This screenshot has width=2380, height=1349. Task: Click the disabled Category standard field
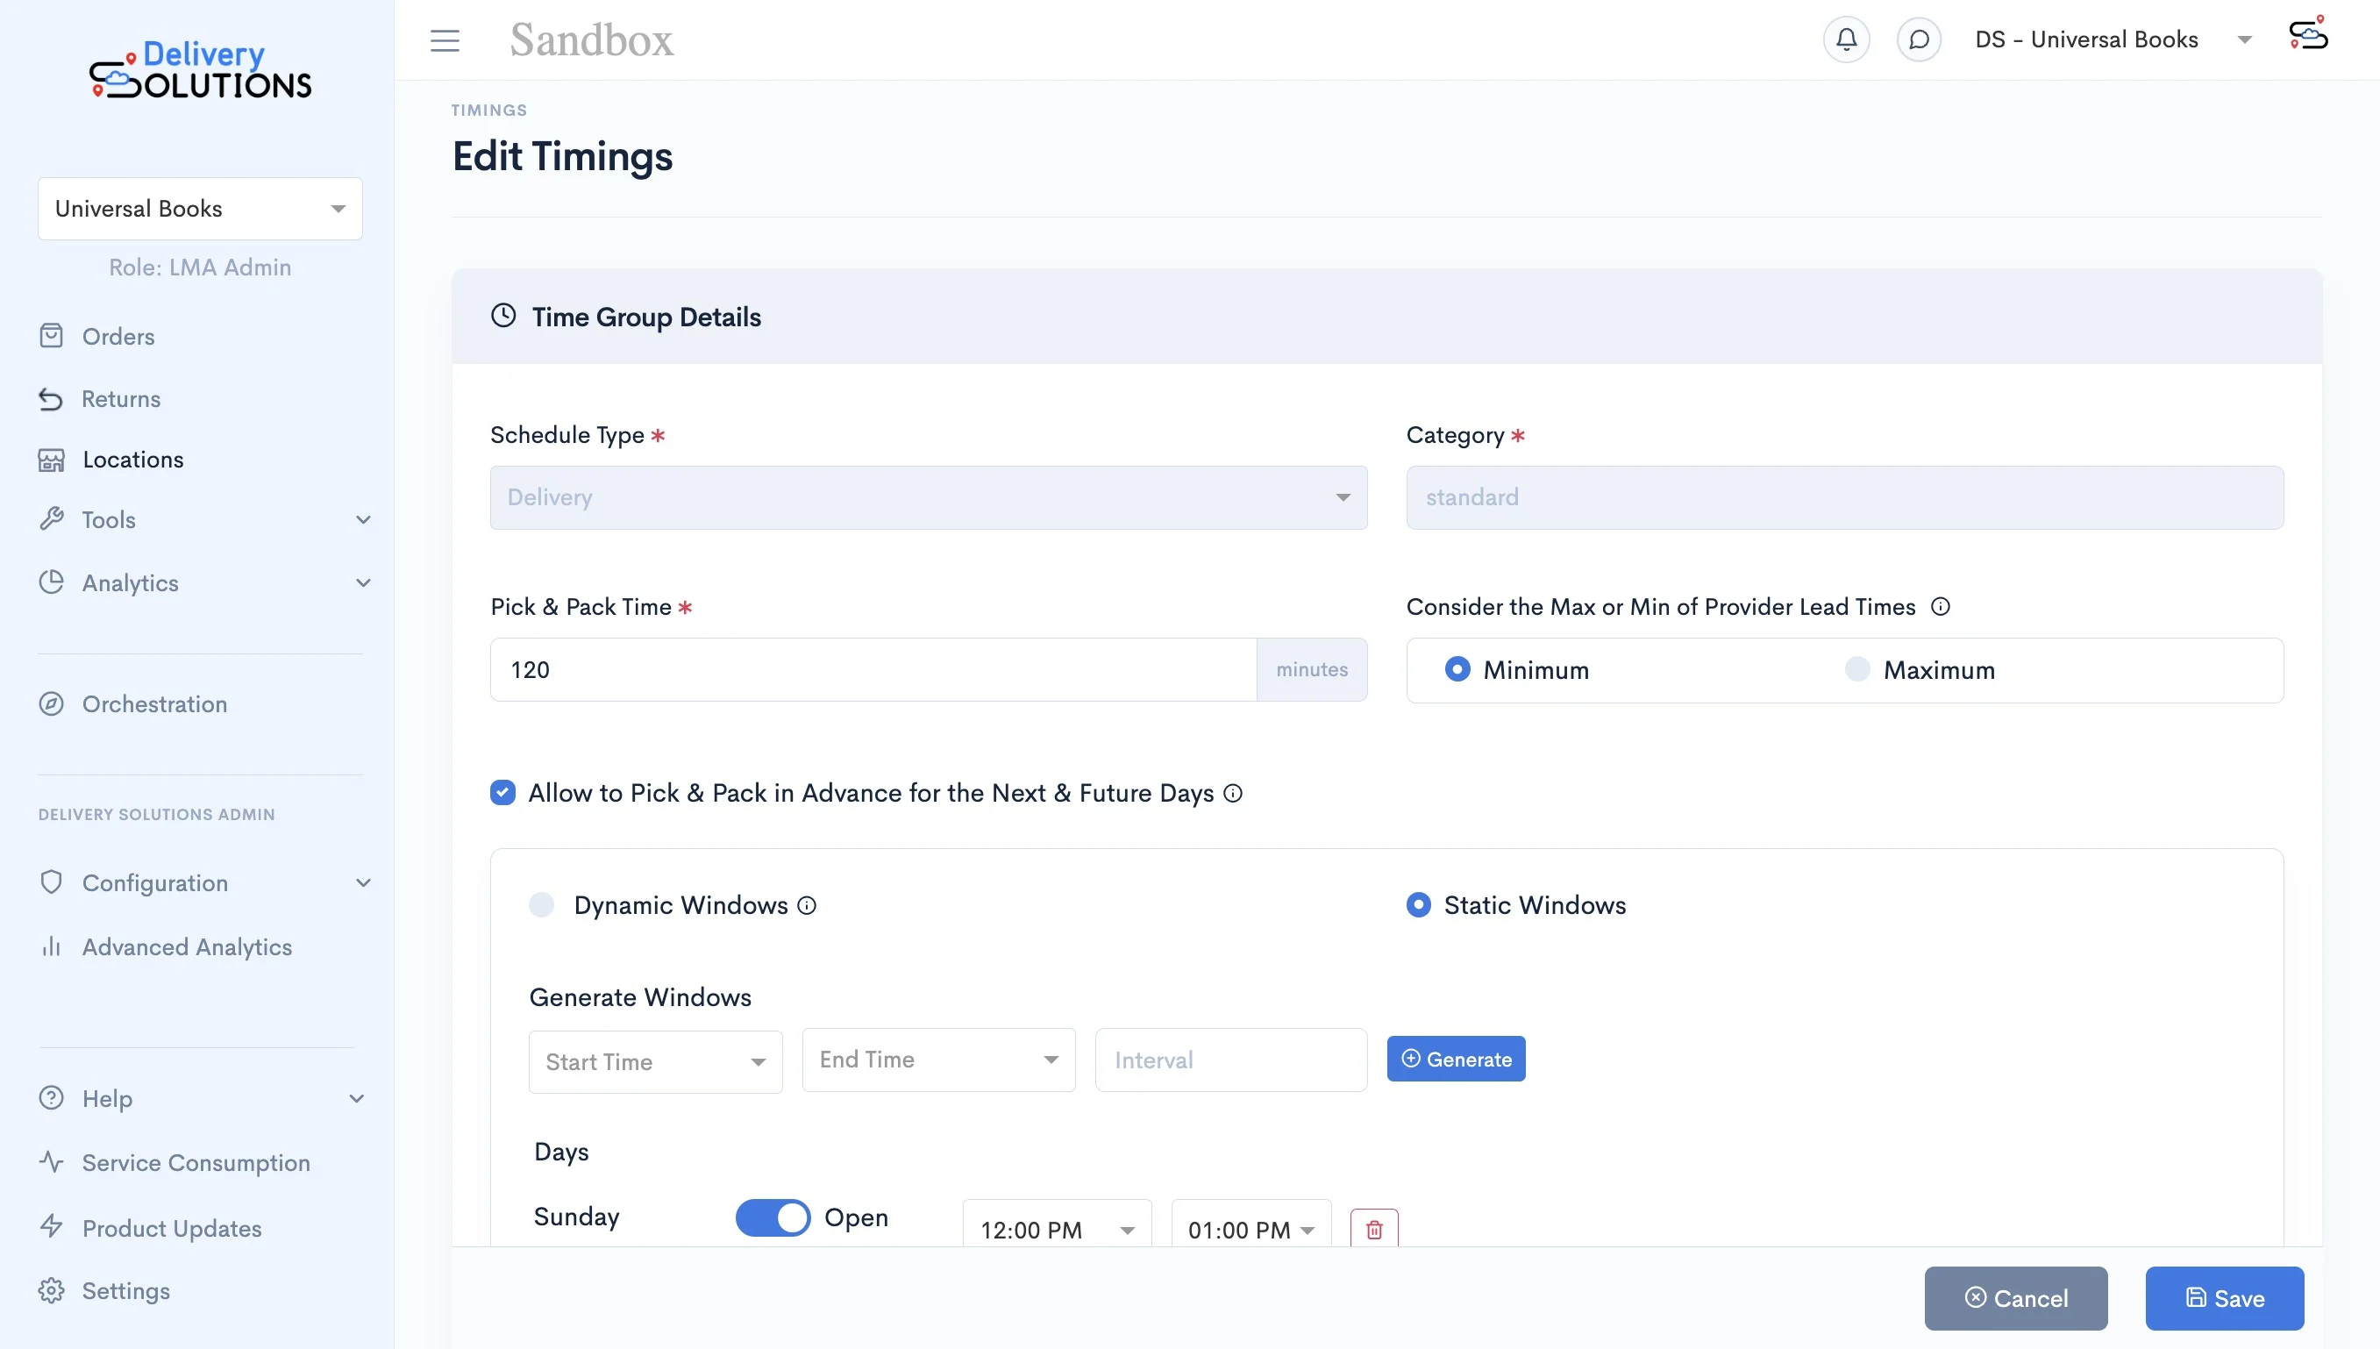click(x=1845, y=497)
